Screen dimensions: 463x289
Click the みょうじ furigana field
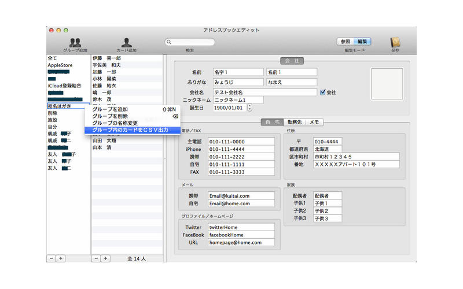click(x=238, y=82)
